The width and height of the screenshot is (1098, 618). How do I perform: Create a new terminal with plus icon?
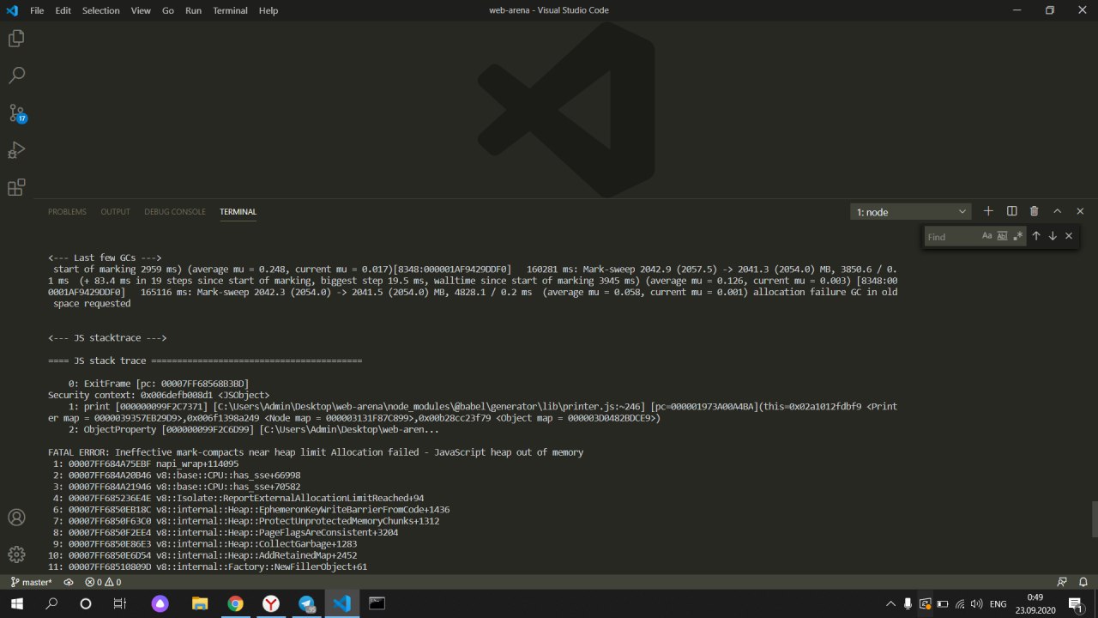point(988,211)
